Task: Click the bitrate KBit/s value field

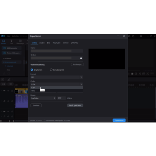Action: click(62, 98)
